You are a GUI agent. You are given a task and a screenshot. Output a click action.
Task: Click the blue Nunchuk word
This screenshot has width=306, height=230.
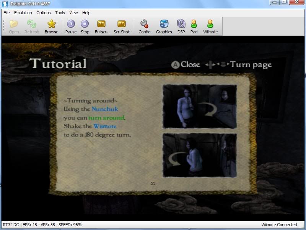[x=105, y=109]
